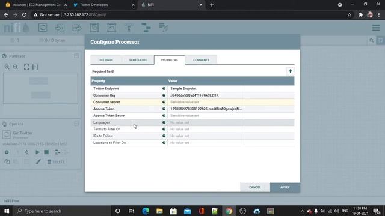
Task: Open help icon for Languages
Action: [164, 122]
